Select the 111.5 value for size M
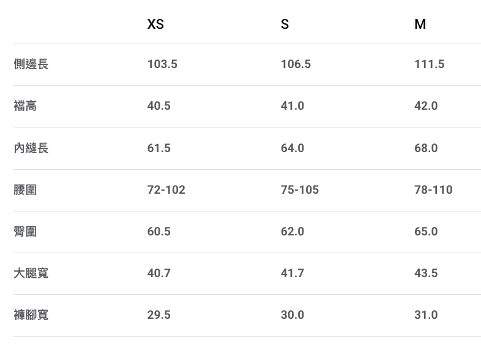This screenshot has height=347, width=481. click(429, 64)
